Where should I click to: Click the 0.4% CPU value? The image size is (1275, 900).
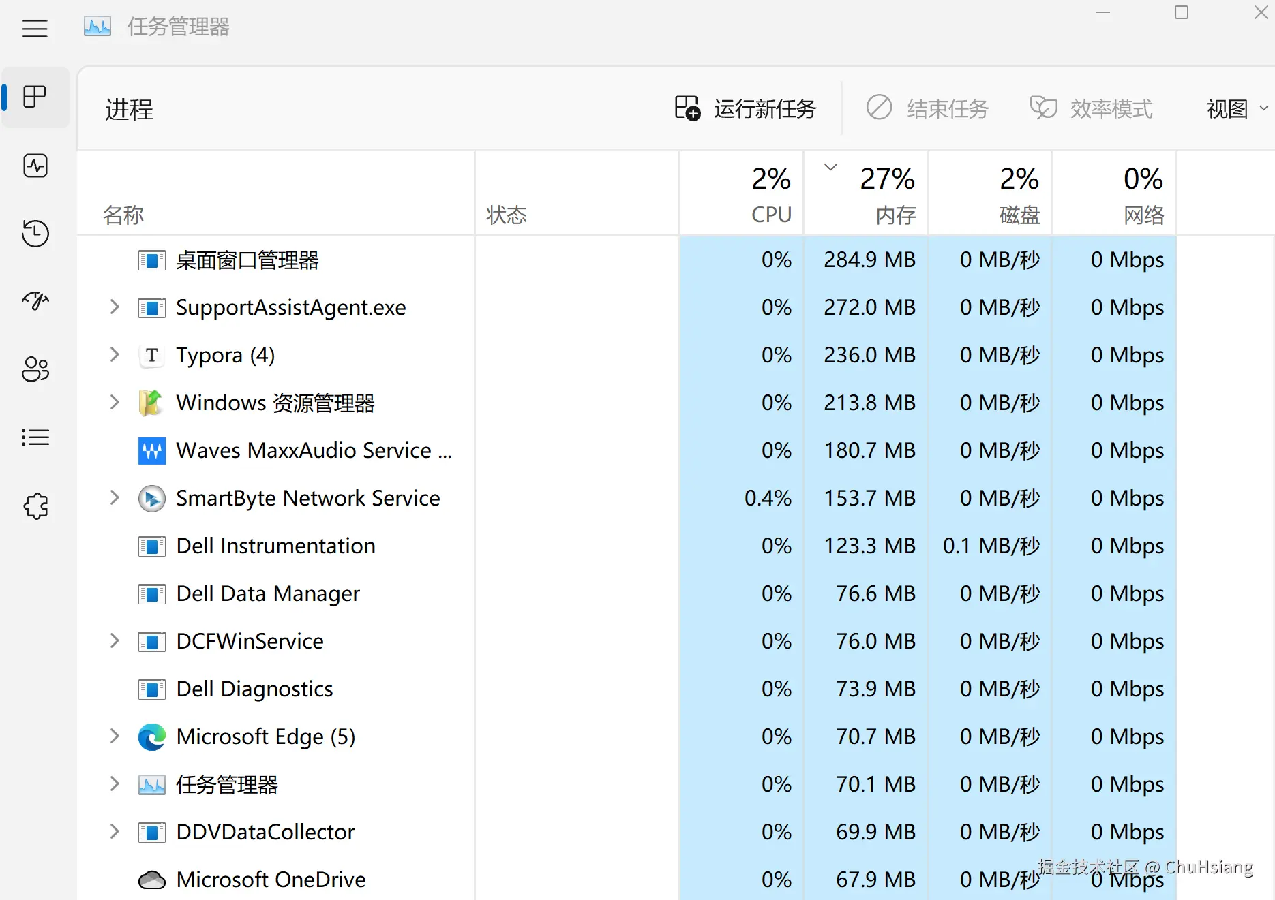tap(768, 498)
